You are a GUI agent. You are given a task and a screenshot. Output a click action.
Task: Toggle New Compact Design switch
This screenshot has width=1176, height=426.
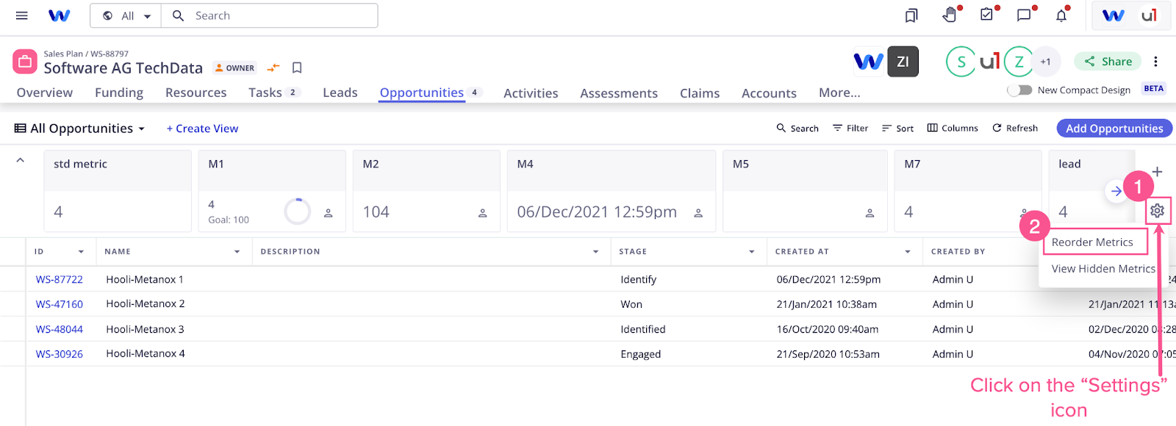click(1019, 90)
